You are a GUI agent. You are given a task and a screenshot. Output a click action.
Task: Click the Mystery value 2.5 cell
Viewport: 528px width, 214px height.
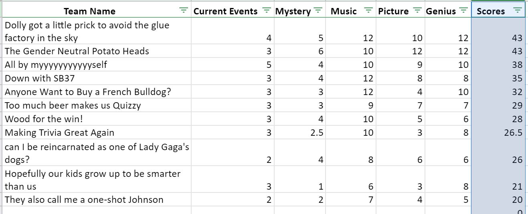(x=299, y=133)
